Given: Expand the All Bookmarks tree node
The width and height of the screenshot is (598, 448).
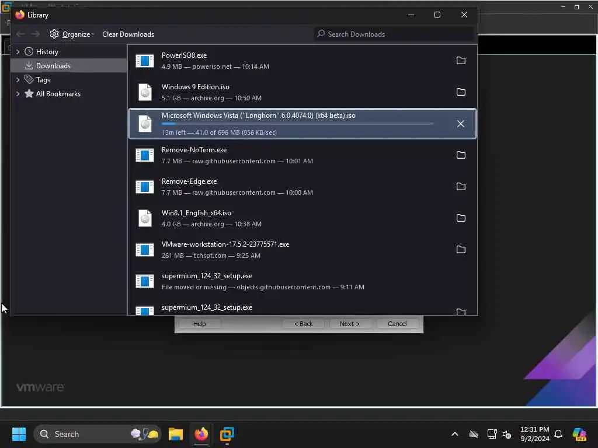Looking at the screenshot, I should point(18,94).
